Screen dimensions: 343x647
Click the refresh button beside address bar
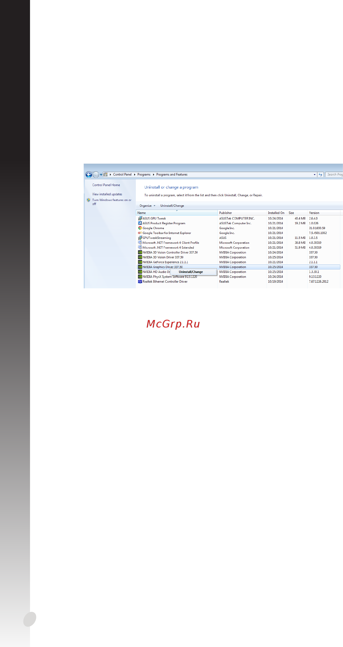[321, 175]
